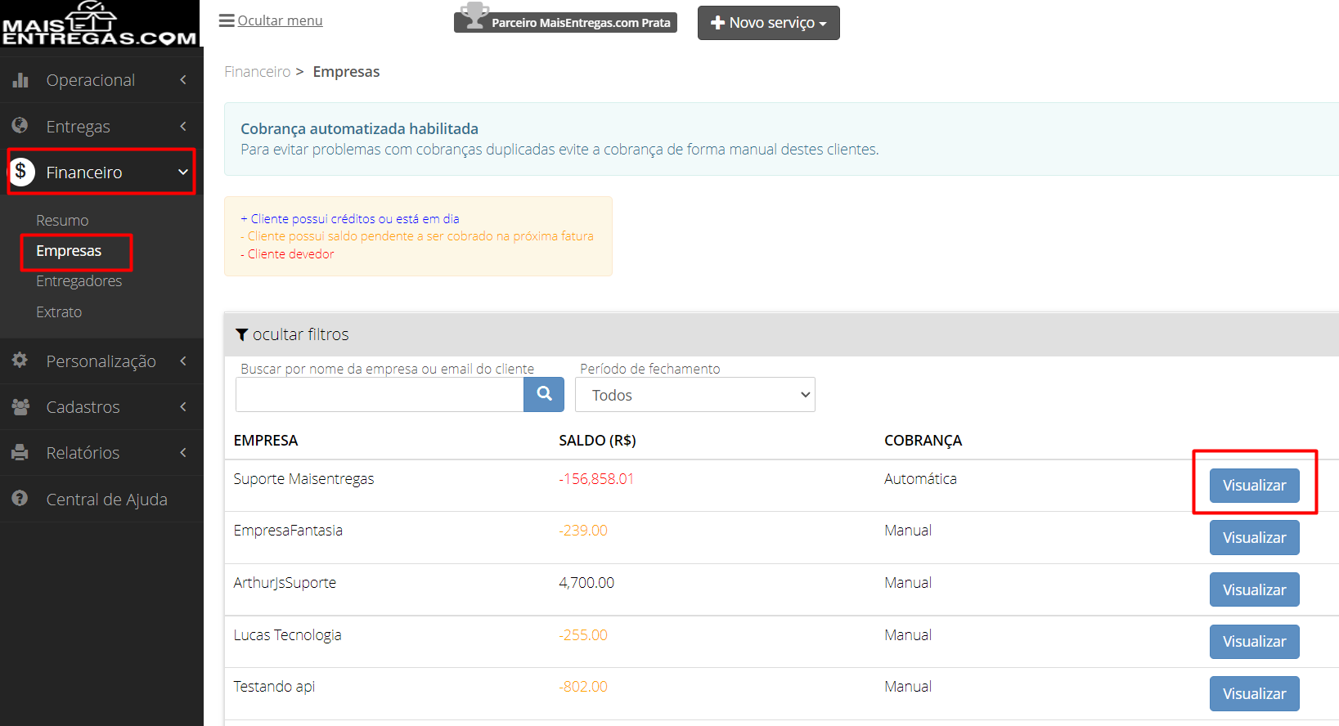Open the Extrato submenu item

[x=59, y=312]
